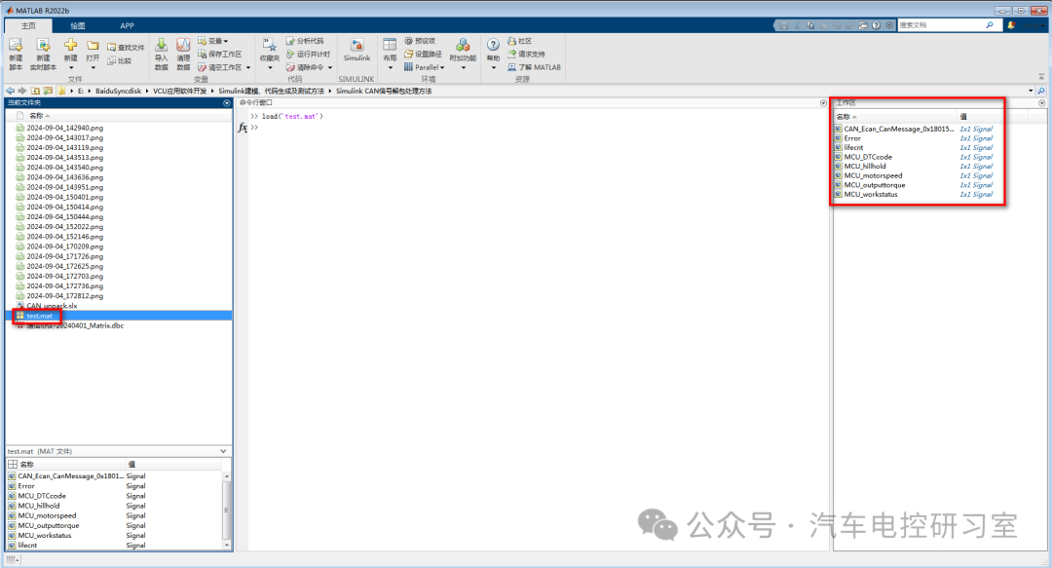Click 了解 MATLAB link

(533, 67)
